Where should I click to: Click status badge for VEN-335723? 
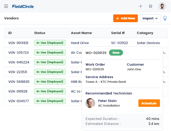(x=50, y=53)
